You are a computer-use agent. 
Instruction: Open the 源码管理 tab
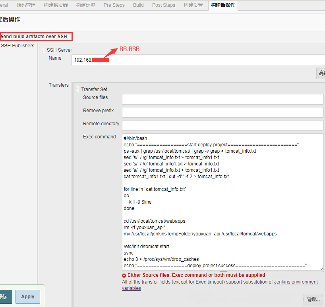[x=26, y=5]
